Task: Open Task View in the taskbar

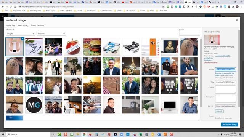Action: (x=53, y=134)
